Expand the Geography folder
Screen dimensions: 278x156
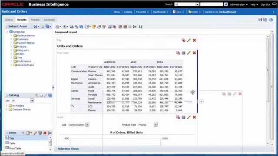[11, 50]
